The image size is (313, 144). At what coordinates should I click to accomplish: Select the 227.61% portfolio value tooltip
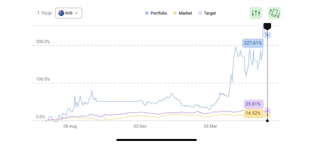click(x=253, y=43)
